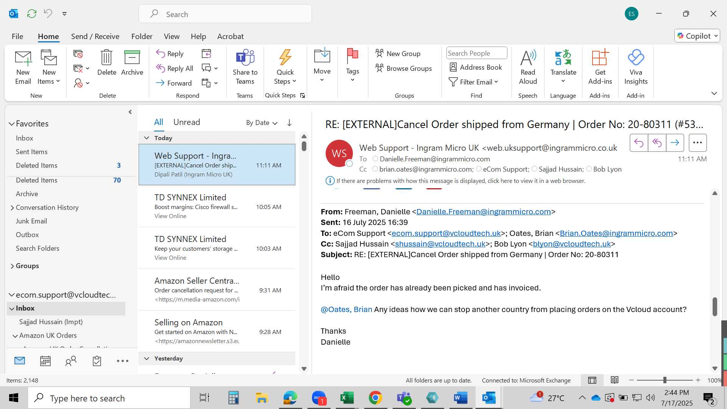727x409 pixels.
Task: Collapse Amazon UK Orders folder
Action: pos(15,336)
